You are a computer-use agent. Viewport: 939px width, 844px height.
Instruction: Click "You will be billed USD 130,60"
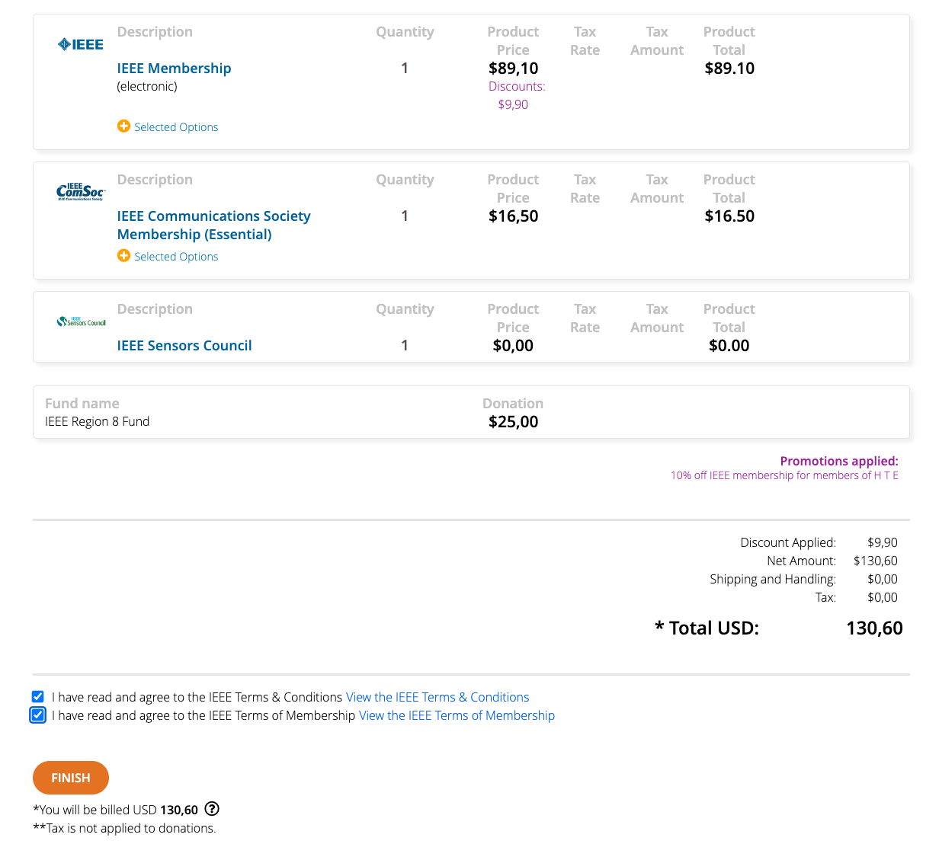pos(115,810)
